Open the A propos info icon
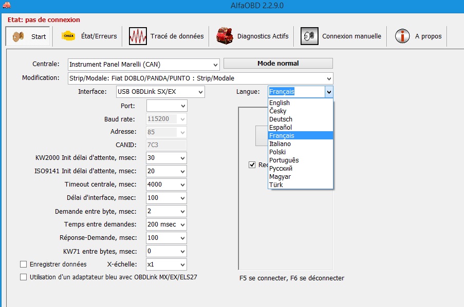The width and height of the screenshot is (464, 307). (402, 36)
